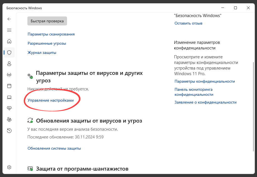Image resolution: width=257 pixels, height=177 pixels.
Task: Expand the navigation sidebar via hamburger menu
Action: click(9, 30)
